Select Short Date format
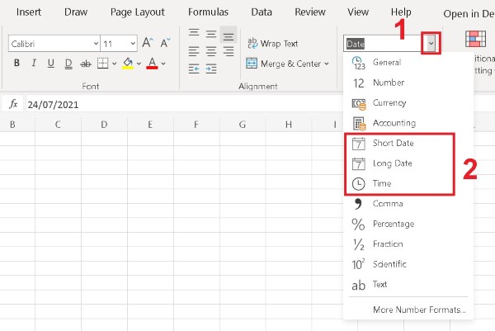 click(393, 144)
